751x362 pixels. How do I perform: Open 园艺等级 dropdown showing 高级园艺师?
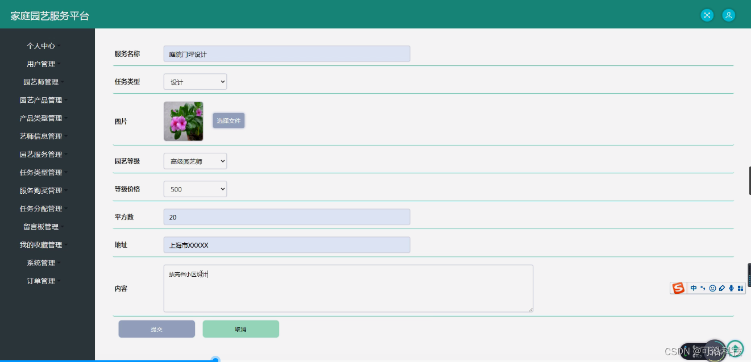pos(195,161)
